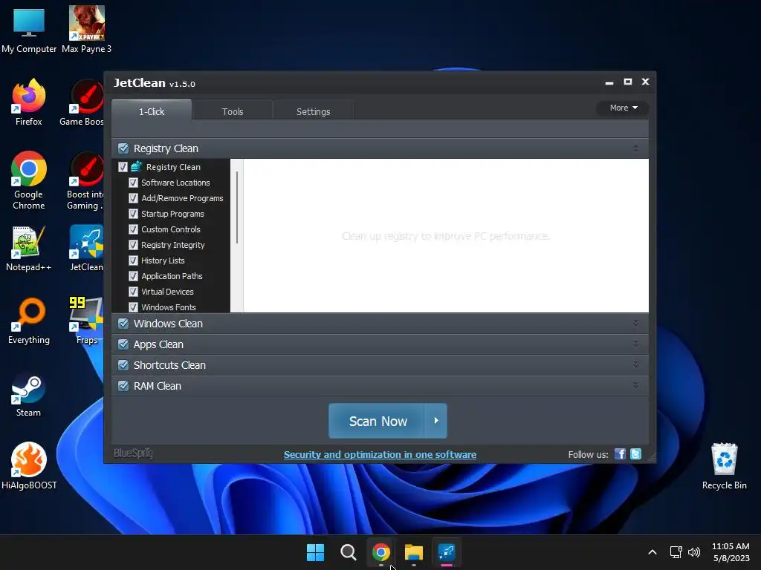The image size is (761, 570).
Task: Collapse the Registry Clean section chevron
Action: (635, 148)
